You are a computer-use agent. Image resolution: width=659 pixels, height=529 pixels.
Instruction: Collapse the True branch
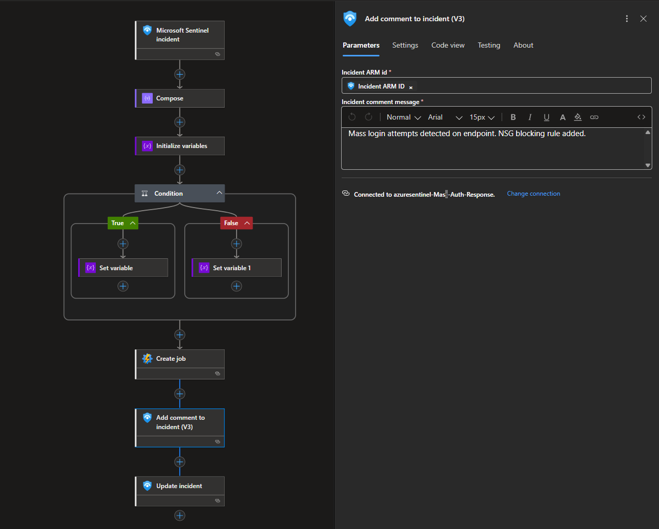pos(133,223)
